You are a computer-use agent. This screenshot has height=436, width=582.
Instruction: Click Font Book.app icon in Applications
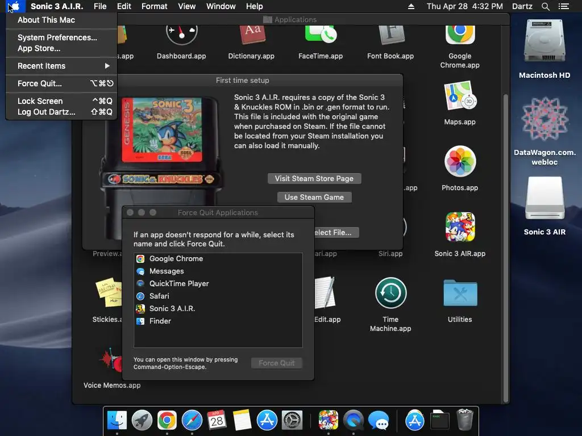[x=391, y=36]
